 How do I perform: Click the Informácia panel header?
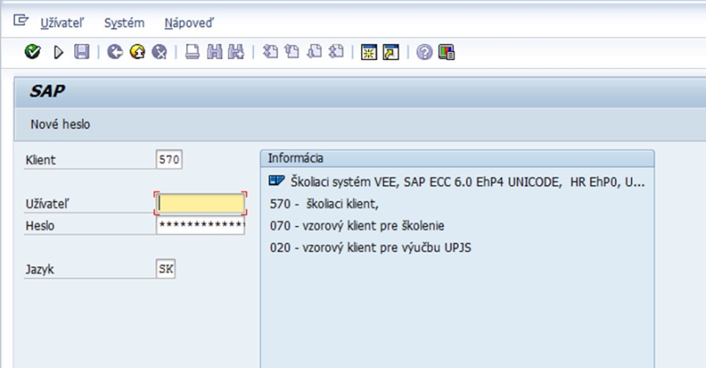pos(457,159)
